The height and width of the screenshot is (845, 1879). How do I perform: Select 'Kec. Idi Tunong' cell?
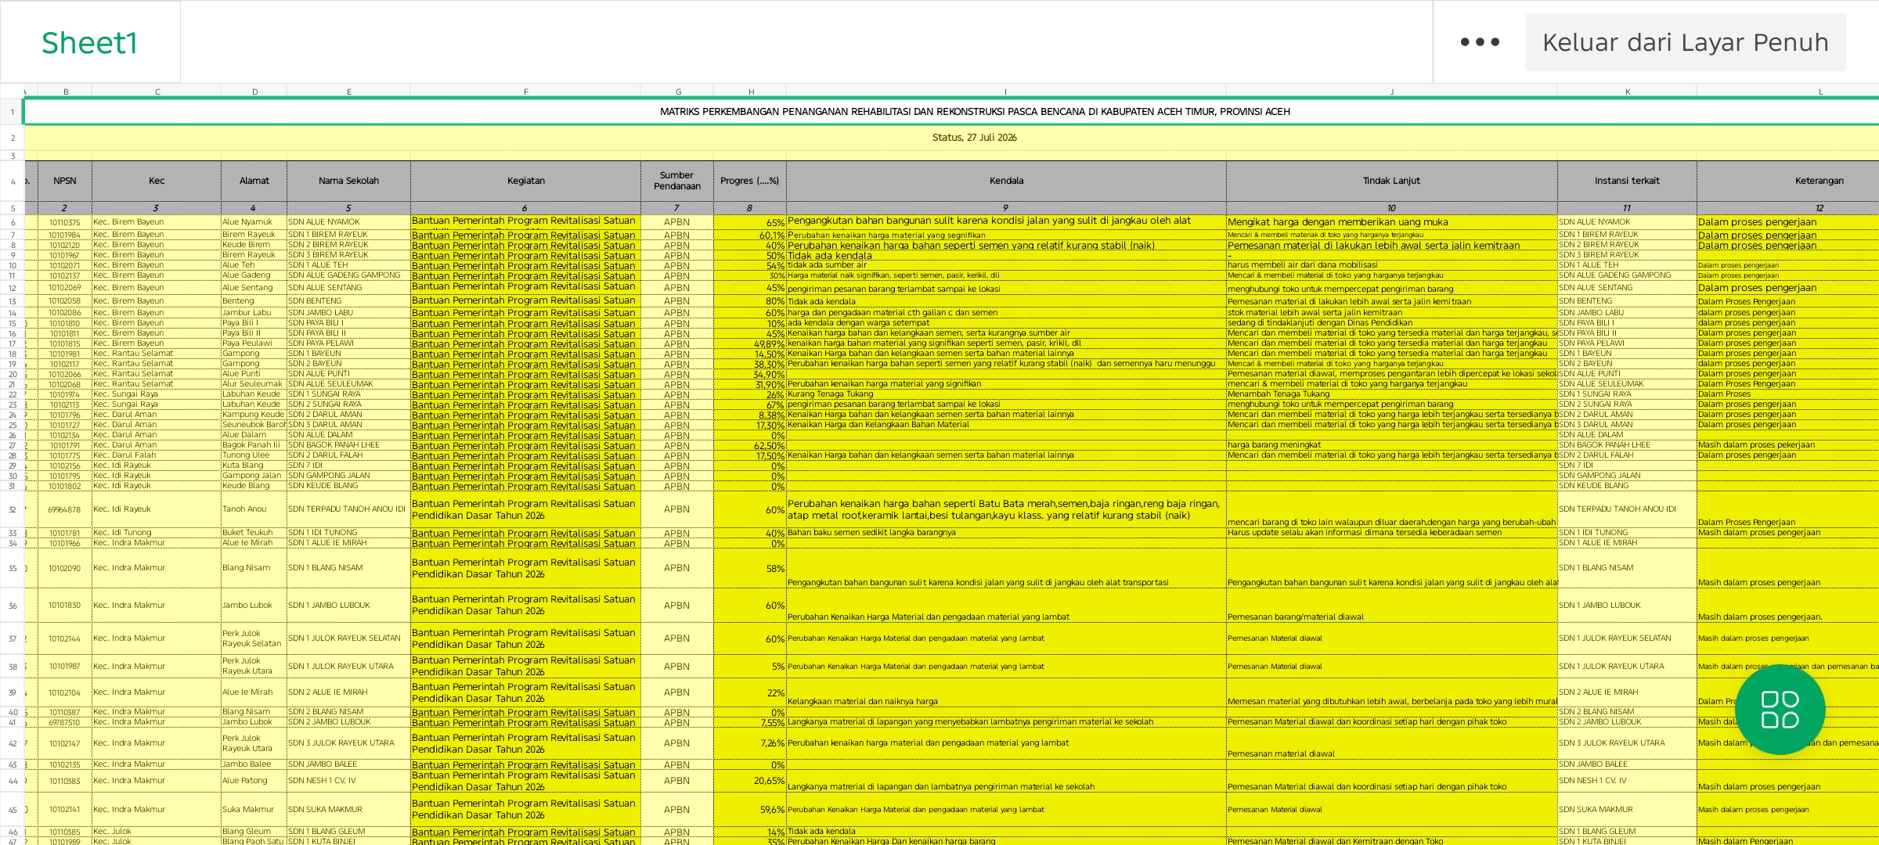coord(157,533)
